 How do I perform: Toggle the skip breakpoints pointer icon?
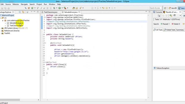pyautogui.click(x=25, y=8)
